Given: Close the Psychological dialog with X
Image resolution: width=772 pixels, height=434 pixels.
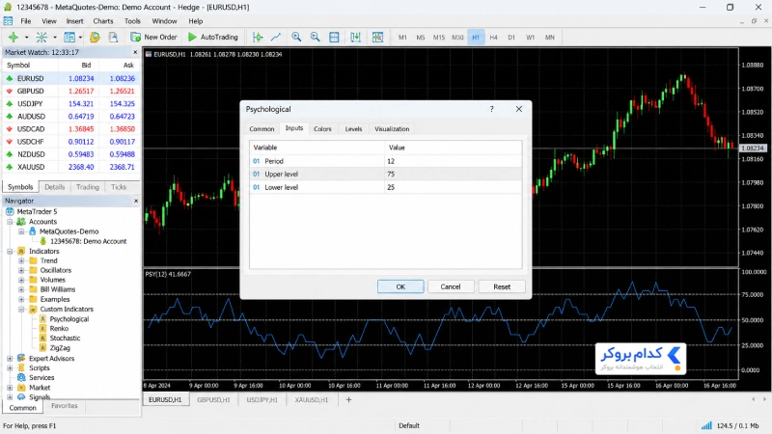Looking at the screenshot, I should tap(519, 109).
